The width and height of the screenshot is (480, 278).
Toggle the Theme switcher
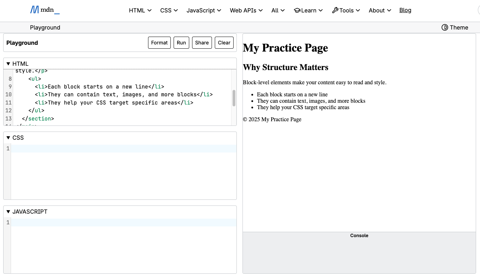[x=455, y=27]
